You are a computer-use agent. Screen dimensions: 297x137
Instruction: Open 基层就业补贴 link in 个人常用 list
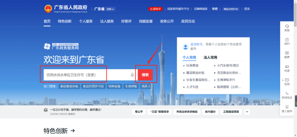tap(195, 73)
